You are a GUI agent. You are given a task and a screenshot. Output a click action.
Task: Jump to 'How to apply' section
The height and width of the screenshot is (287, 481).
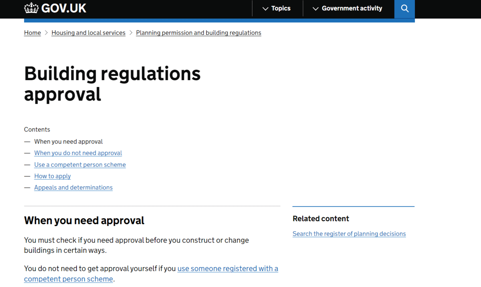(x=53, y=176)
